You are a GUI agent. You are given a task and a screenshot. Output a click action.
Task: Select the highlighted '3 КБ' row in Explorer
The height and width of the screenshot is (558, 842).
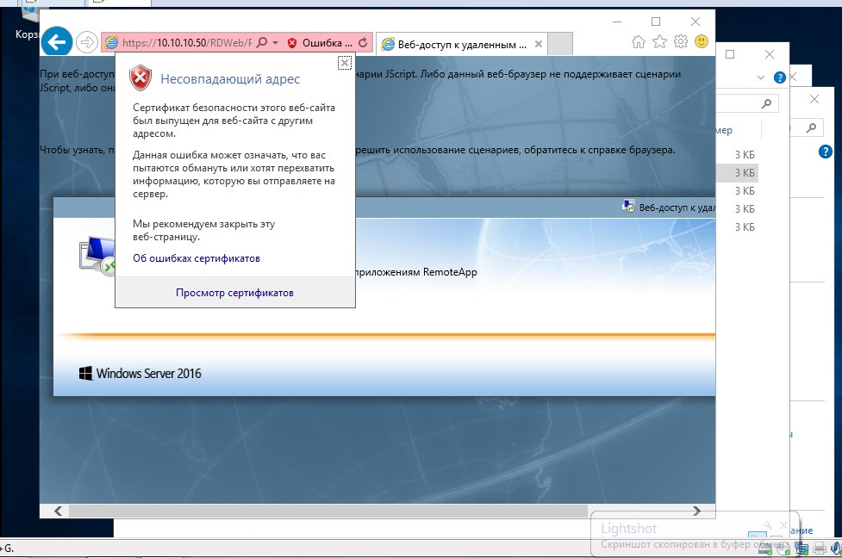(x=737, y=173)
